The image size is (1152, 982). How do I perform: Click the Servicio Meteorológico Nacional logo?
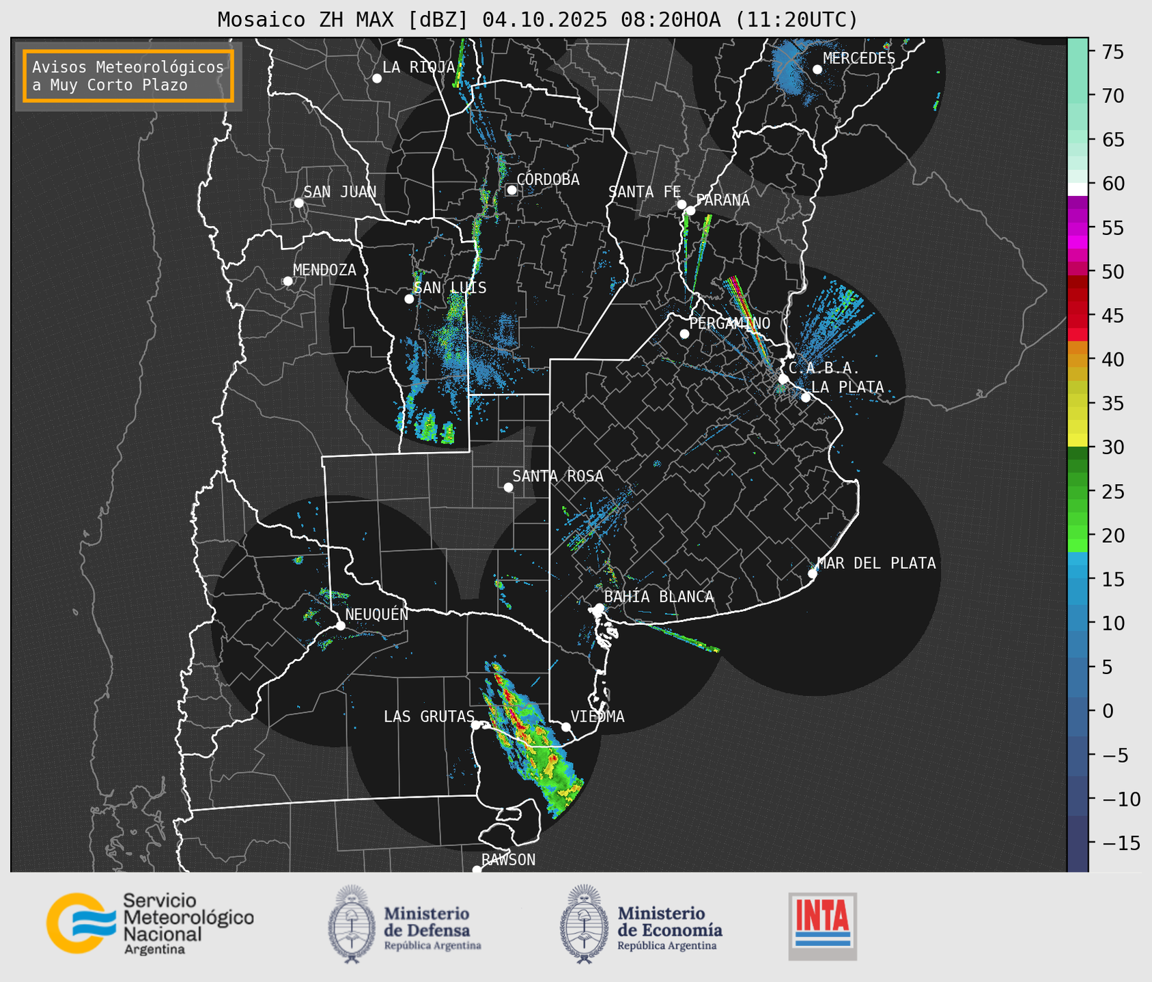pyautogui.click(x=150, y=923)
